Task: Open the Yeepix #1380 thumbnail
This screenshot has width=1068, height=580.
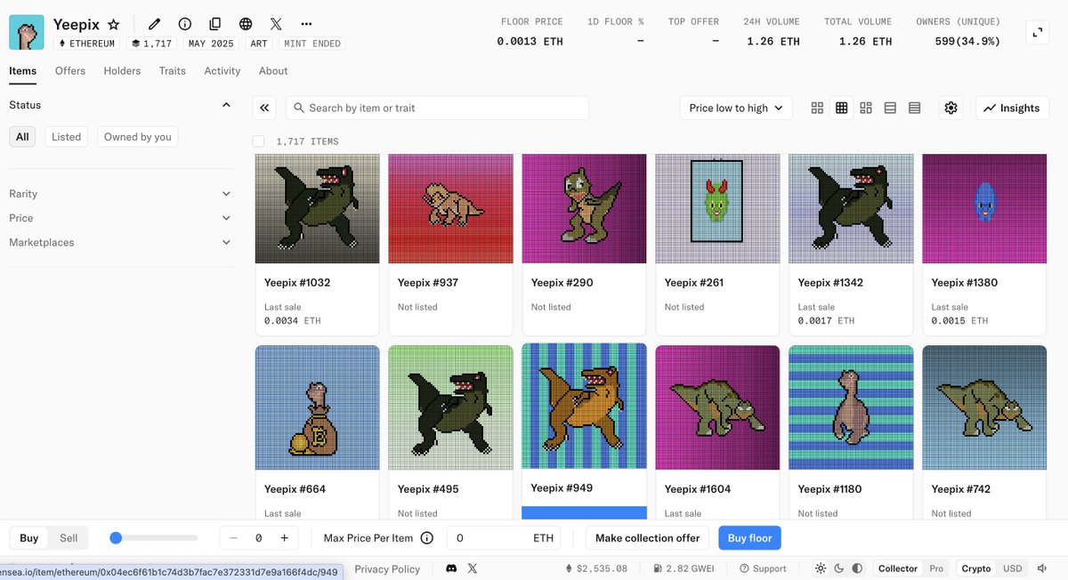Action: click(x=984, y=209)
